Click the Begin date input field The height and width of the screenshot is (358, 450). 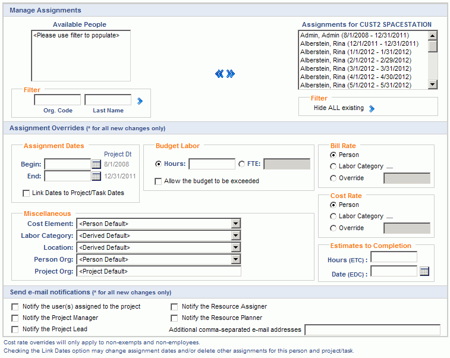67,164
